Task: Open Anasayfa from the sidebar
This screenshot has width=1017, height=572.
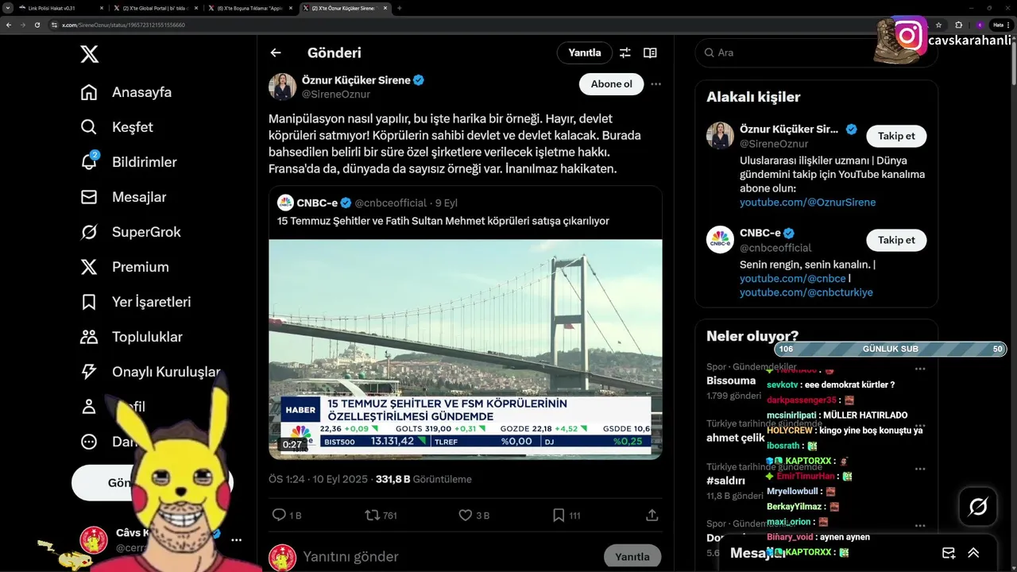Action: point(126,92)
